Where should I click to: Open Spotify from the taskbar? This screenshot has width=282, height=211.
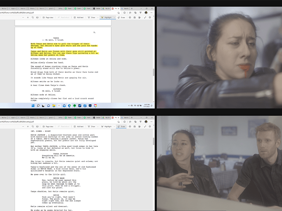coord(74,106)
